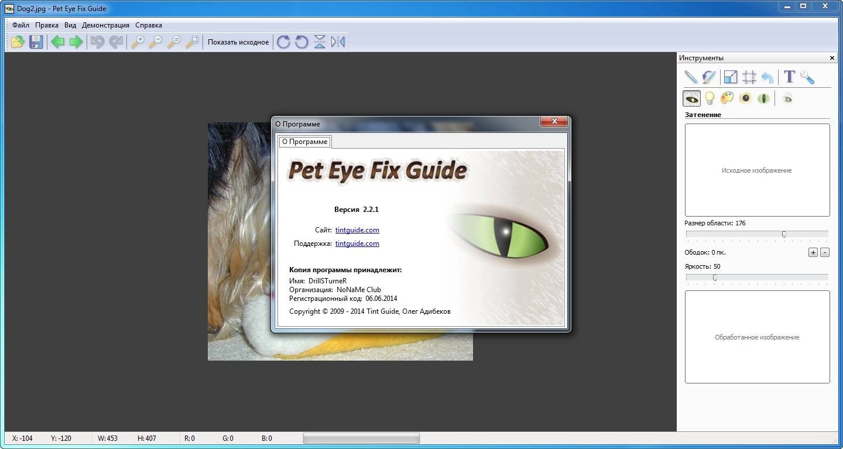The image size is (843, 449).
Task: Open the Сайт tintguide.com link
Action: pos(357,230)
